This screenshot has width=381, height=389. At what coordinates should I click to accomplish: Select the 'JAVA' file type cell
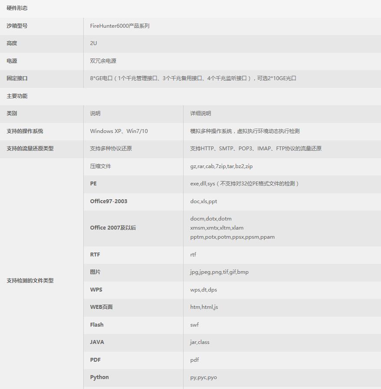(97, 342)
